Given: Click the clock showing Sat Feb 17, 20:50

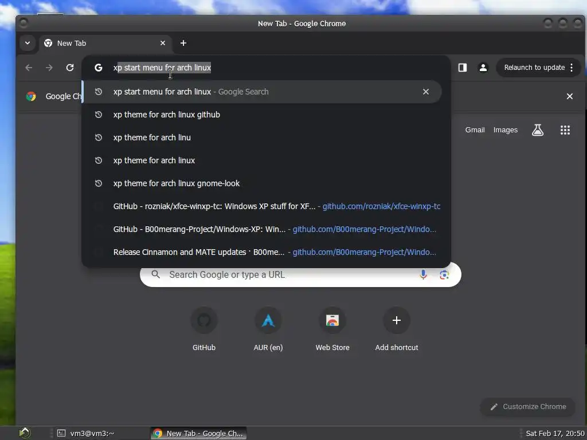Looking at the screenshot, I should [x=555, y=433].
